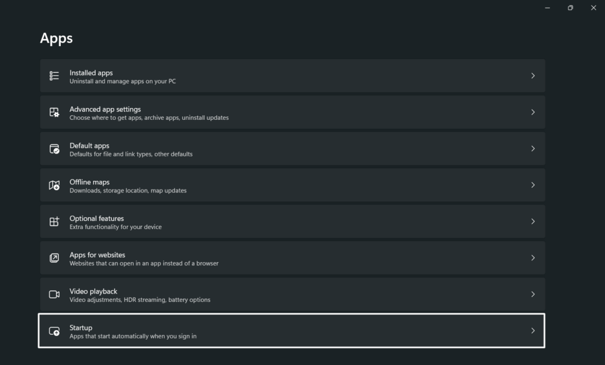Click the Optional features chevron arrow
This screenshot has width=605, height=365.
pyautogui.click(x=532, y=221)
